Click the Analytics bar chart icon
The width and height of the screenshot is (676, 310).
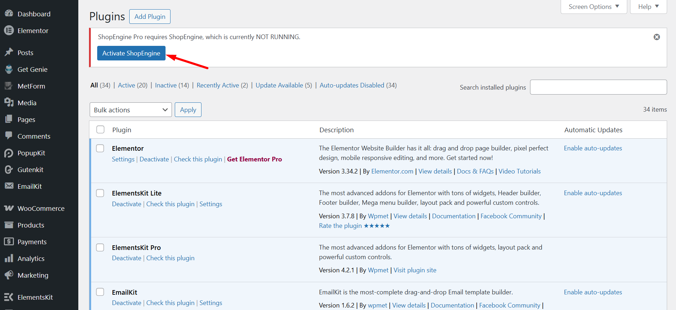9,258
